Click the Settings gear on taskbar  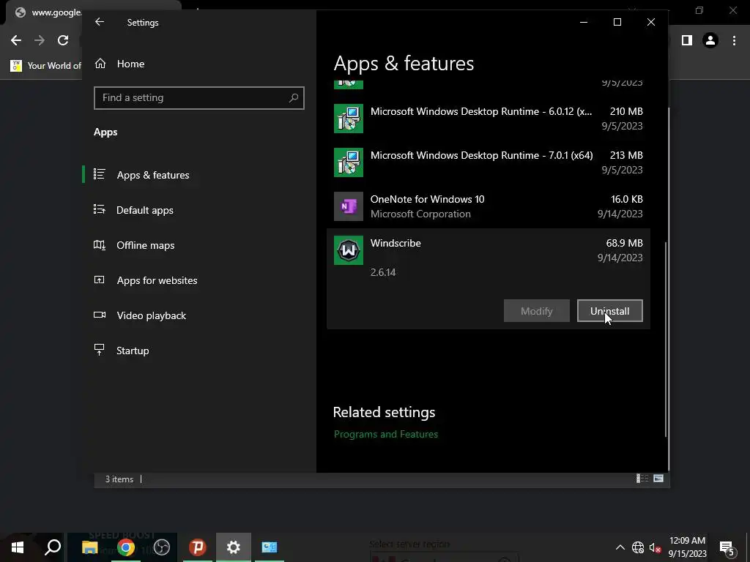click(x=234, y=547)
